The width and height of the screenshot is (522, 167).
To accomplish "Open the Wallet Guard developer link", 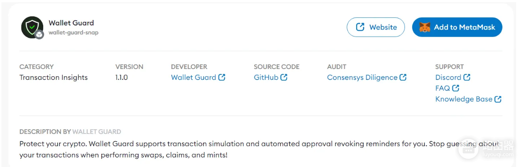I will point(194,78).
